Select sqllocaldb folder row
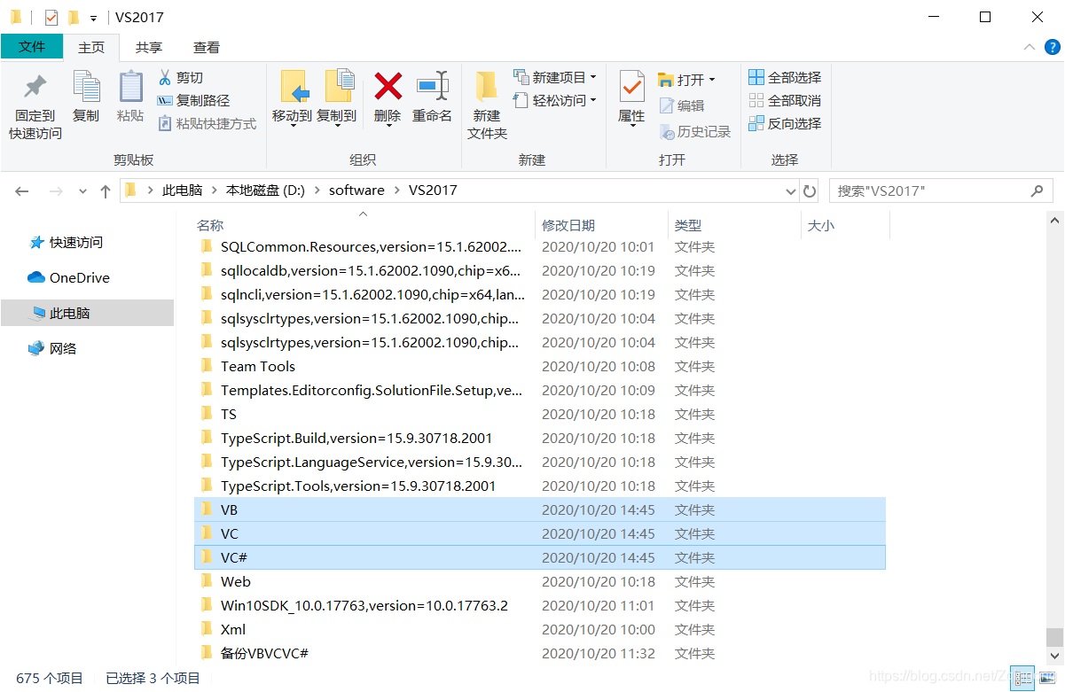This screenshot has height=692, width=1065. click(x=539, y=270)
